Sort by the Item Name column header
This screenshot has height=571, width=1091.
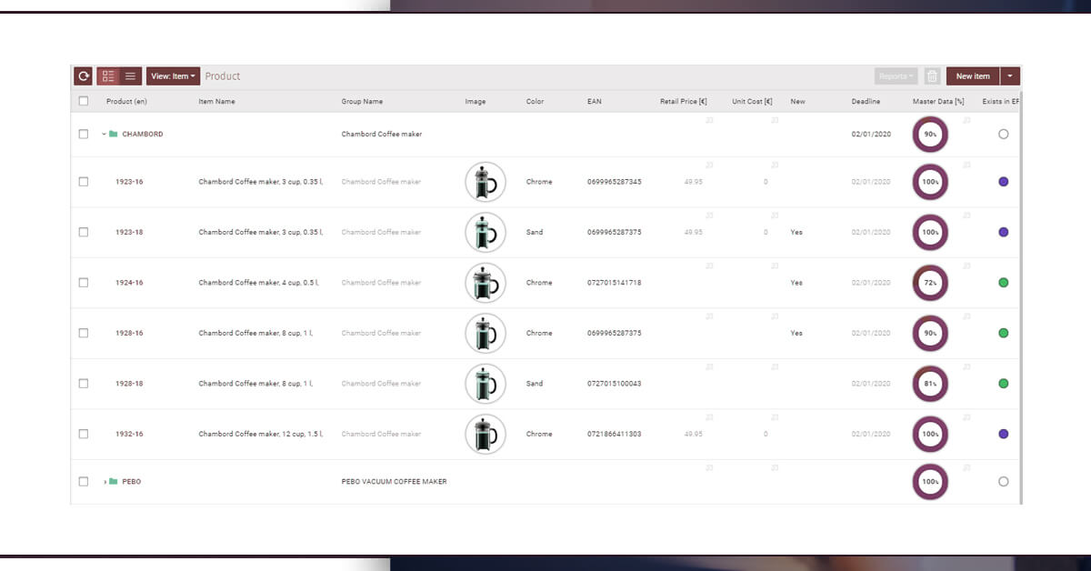click(216, 102)
